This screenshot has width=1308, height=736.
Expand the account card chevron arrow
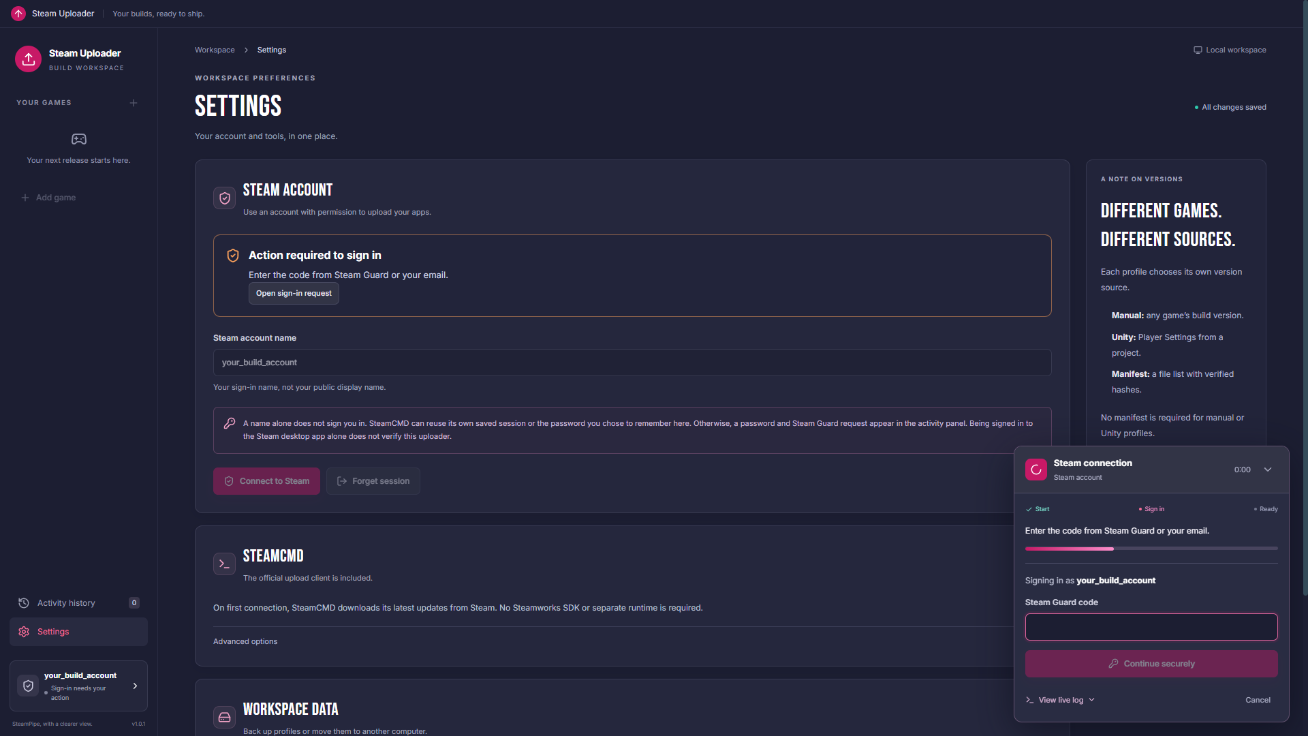[x=135, y=686]
